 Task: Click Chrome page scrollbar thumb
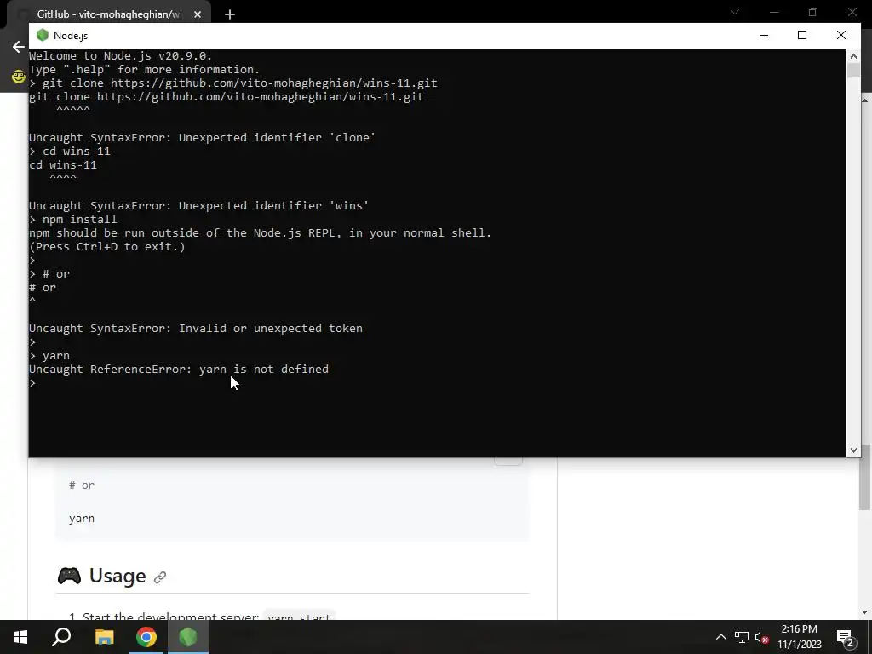click(x=865, y=477)
